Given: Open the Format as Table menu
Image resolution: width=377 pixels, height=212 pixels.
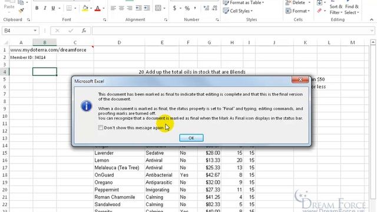Looking at the screenshot, I should point(243,2).
